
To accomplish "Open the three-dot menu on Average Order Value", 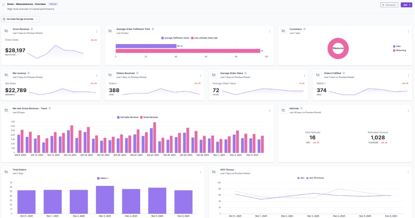I will click(304, 75).
